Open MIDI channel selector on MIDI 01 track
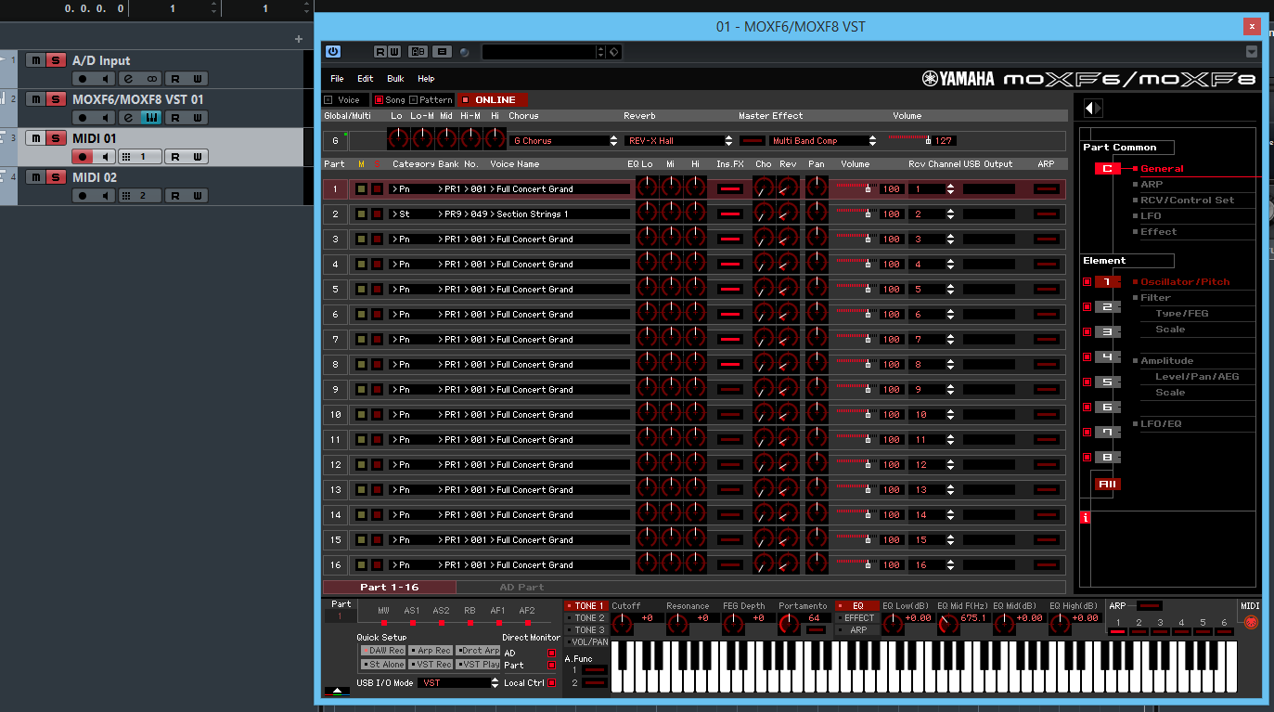The width and height of the screenshot is (1274, 712). (140, 157)
